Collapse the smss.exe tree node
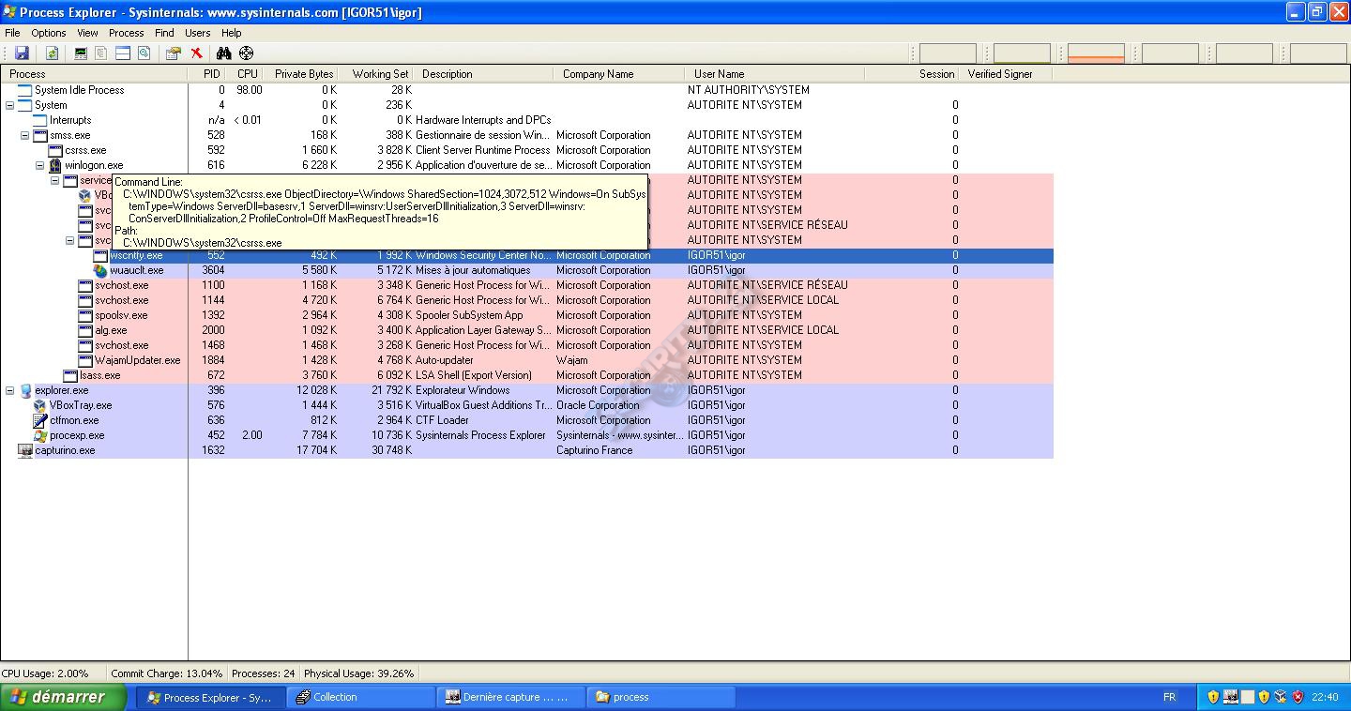The image size is (1351, 711). [25, 135]
